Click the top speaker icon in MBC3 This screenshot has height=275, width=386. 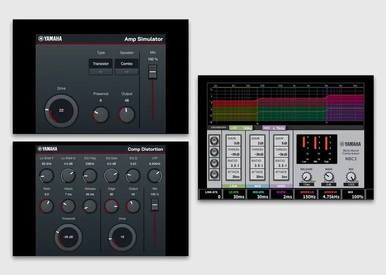(214, 140)
